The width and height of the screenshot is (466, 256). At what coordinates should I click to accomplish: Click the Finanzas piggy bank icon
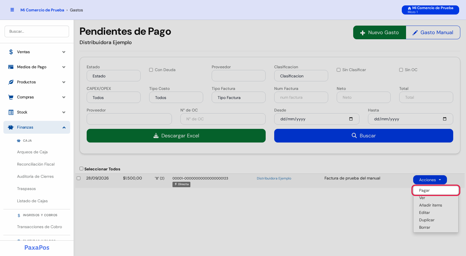(11, 127)
